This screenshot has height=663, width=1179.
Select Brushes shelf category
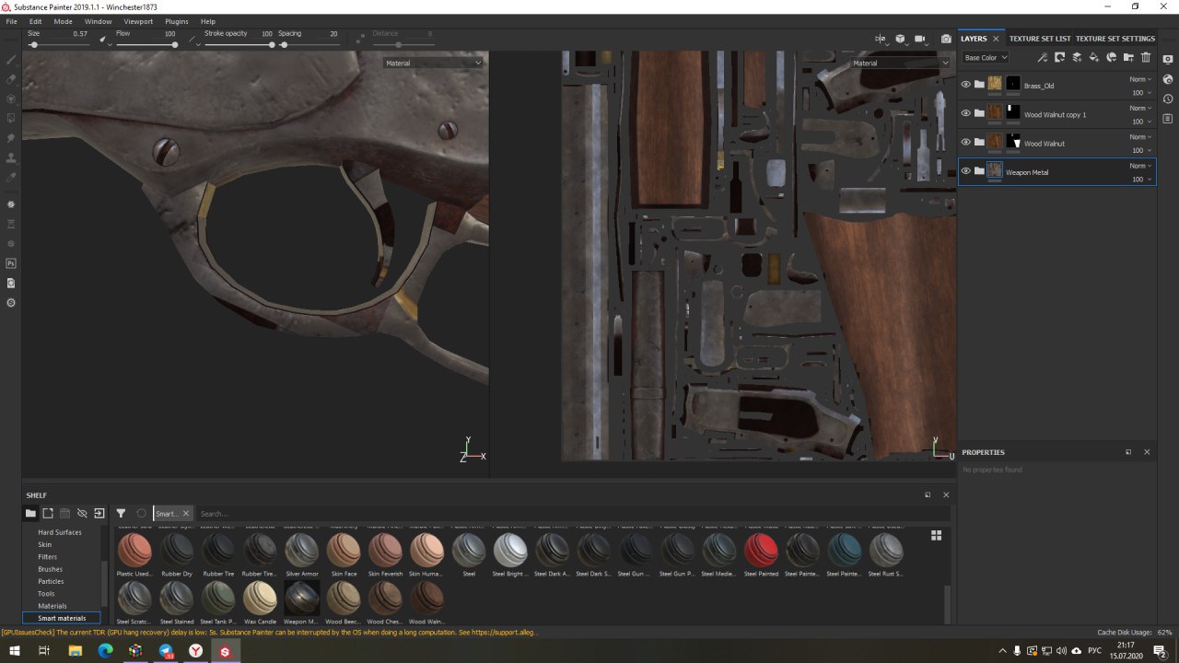[x=50, y=569]
